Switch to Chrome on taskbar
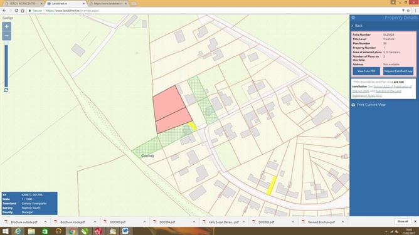This screenshot has height=235, width=419. coord(72,231)
